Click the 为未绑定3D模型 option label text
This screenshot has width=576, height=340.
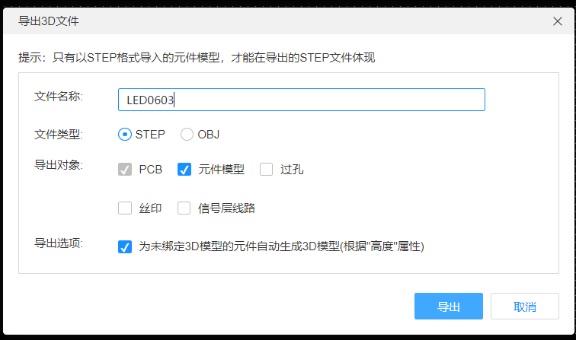tap(281, 246)
